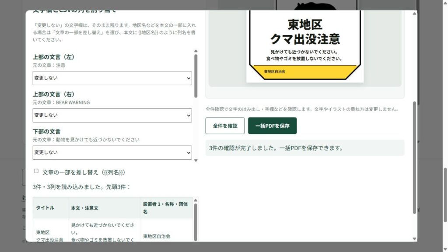Click the 3件の確認が完了しました status message
448x252 pixels.
tap(305, 148)
